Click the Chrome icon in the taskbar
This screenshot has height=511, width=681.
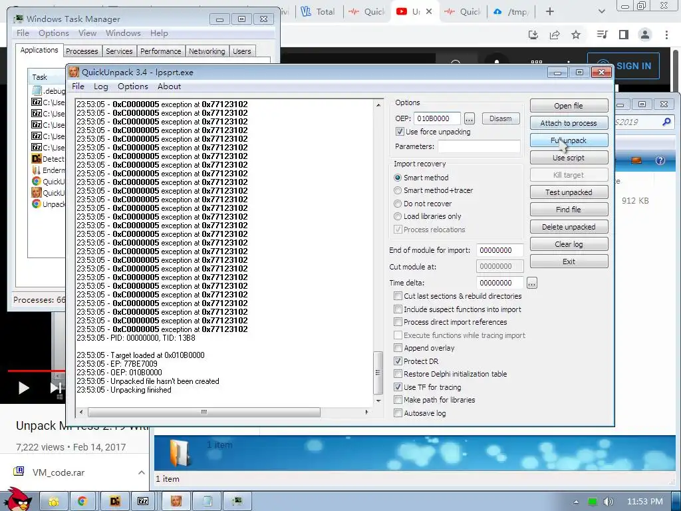pyautogui.click(x=82, y=501)
